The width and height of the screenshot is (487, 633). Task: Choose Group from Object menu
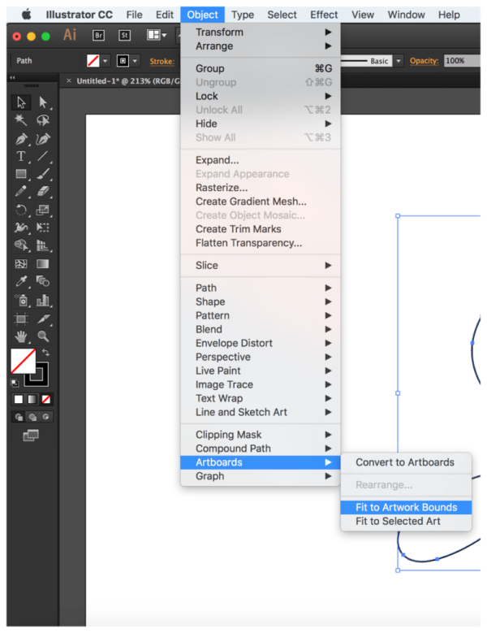tap(261, 68)
